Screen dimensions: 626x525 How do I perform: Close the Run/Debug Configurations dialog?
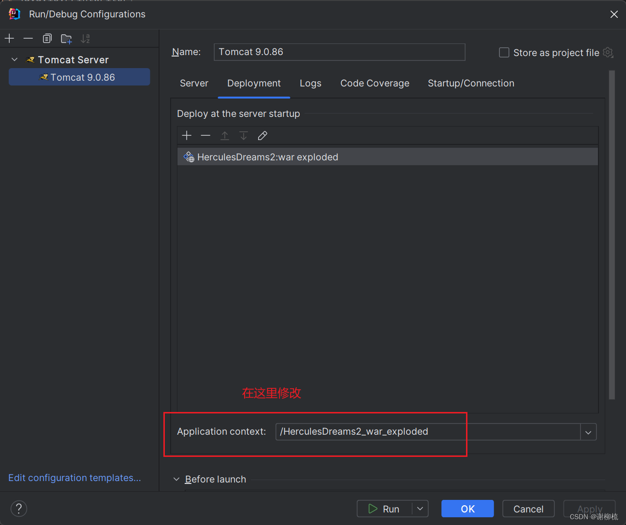click(614, 14)
